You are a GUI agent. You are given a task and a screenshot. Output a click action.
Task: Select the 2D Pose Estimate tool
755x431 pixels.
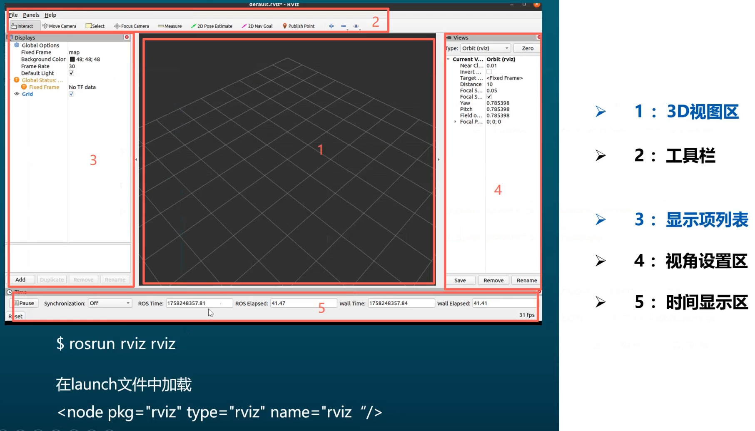212,26
